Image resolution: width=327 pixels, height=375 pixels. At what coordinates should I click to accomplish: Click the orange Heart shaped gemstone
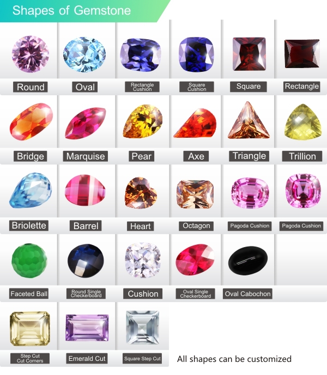pyautogui.click(x=141, y=193)
